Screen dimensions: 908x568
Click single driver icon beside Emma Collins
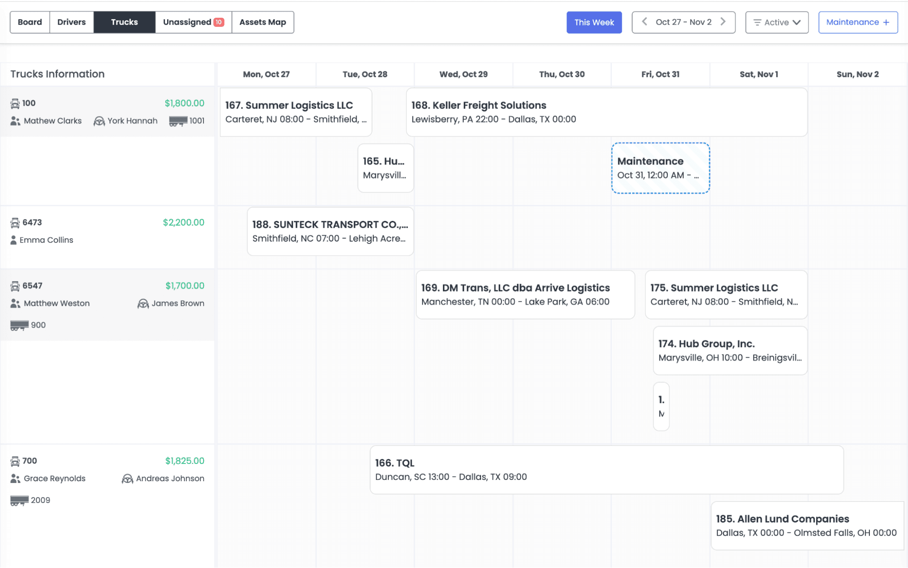(x=14, y=240)
